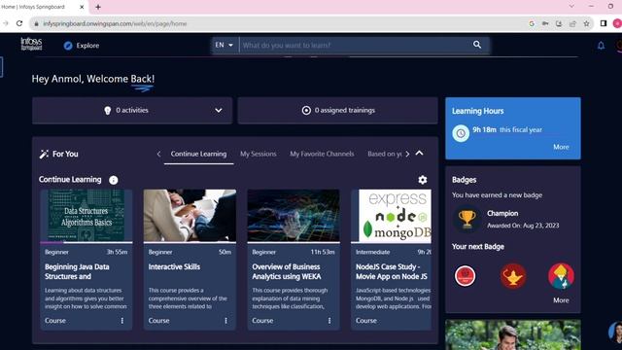The height and width of the screenshot is (350, 622).
Task: Open browser side panel icon
Action: [x=604, y=23]
